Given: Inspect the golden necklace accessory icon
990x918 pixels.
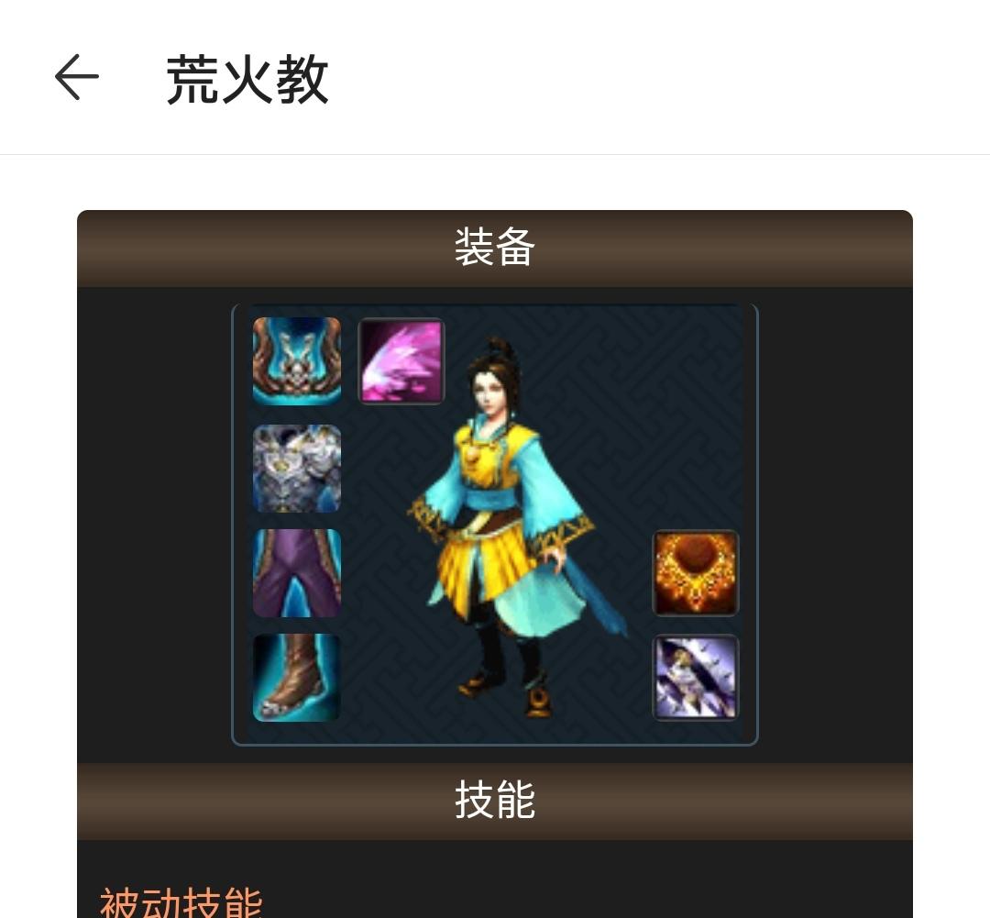Looking at the screenshot, I should [x=695, y=573].
